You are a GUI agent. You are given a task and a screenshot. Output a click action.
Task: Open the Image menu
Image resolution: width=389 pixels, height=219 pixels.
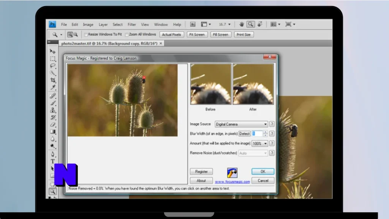tap(88, 25)
